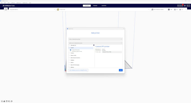Open the Help menu
This screenshot has height=103, width=191.
click(30, 3)
